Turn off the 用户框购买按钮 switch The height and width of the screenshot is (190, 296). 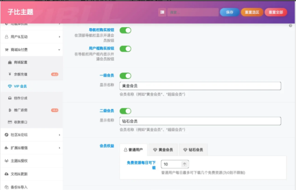125,49
